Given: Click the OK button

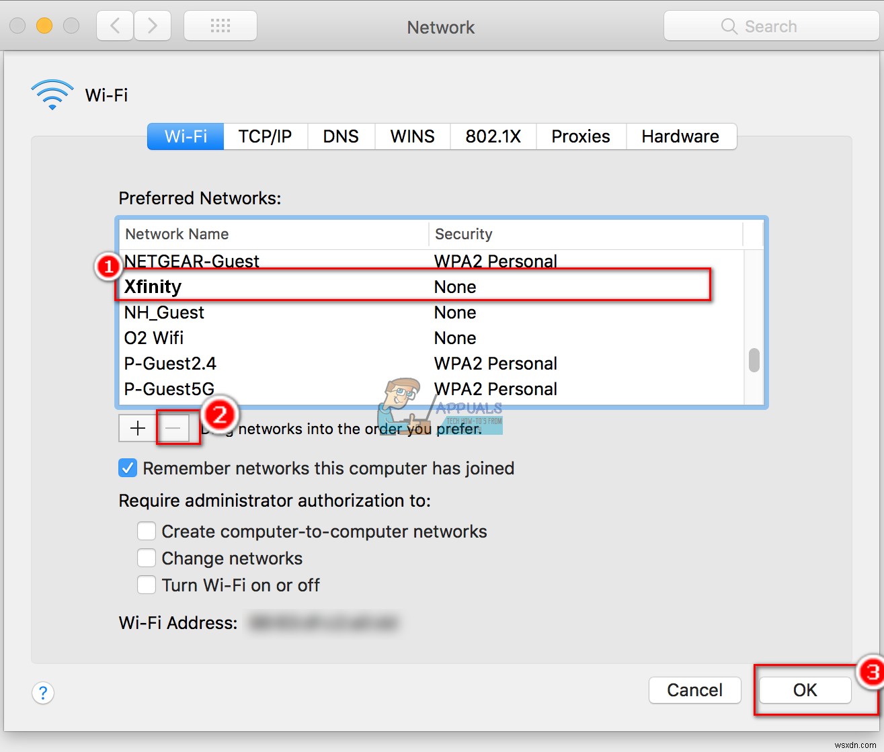Looking at the screenshot, I should click(804, 690).
